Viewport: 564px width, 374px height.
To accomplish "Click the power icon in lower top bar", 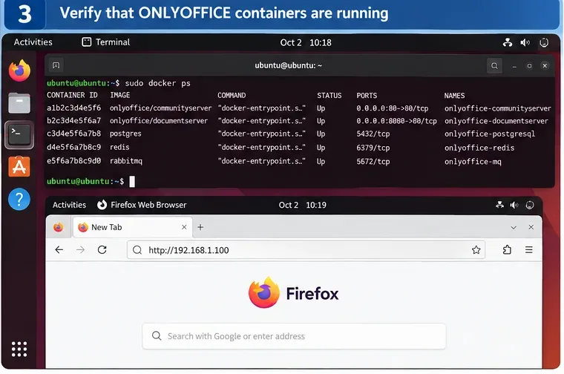I will pos(530,205).
